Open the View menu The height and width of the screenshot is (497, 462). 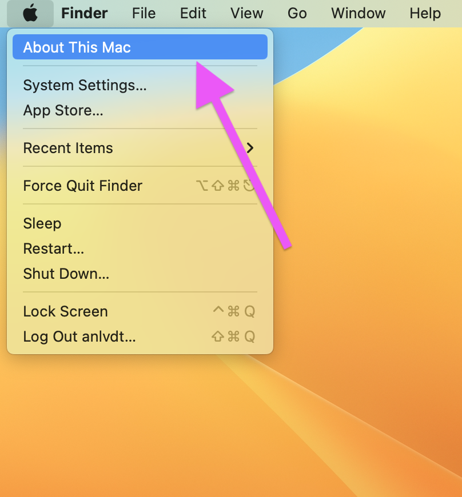246,13
